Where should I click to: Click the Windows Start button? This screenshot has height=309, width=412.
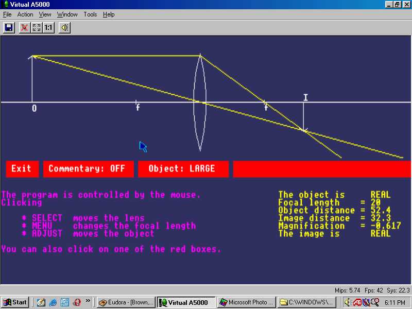tap(14, 302)
